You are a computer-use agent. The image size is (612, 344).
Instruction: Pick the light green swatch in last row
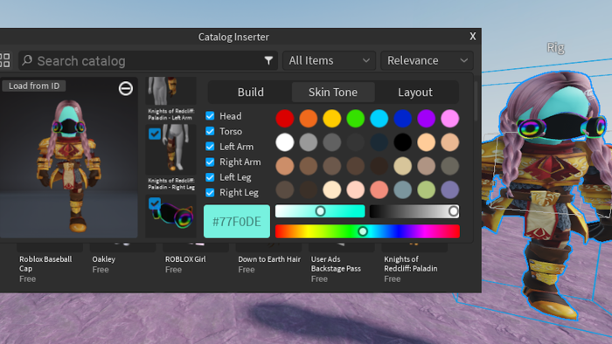tap(427, 189)
